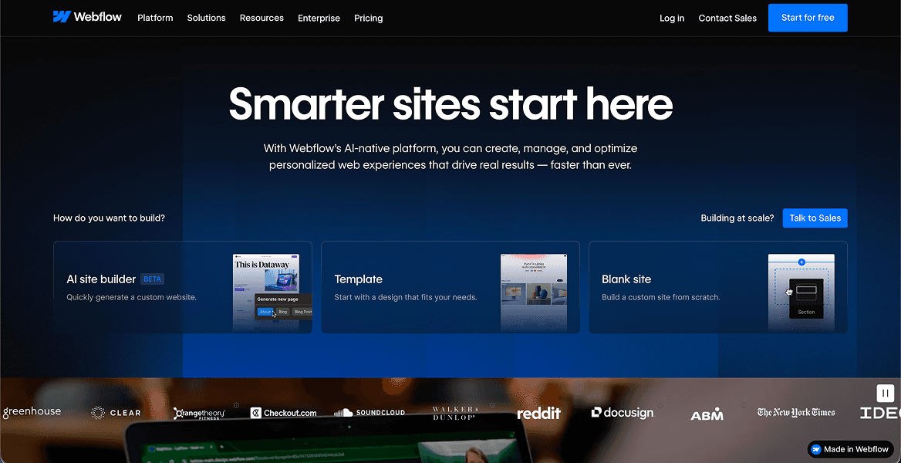Click the Start for free button
Viewport: 901px width, 463px height.
tap(808, 18)
